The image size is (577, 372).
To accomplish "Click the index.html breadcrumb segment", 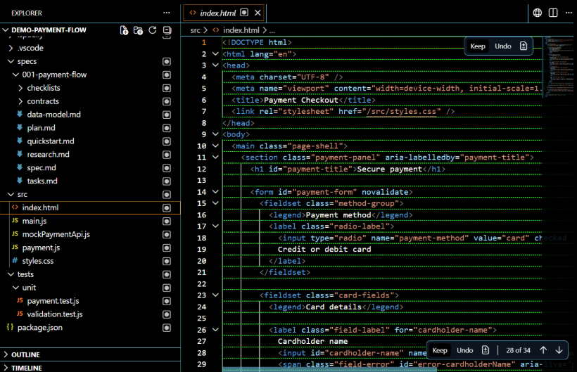I will (x=241, y=30).
